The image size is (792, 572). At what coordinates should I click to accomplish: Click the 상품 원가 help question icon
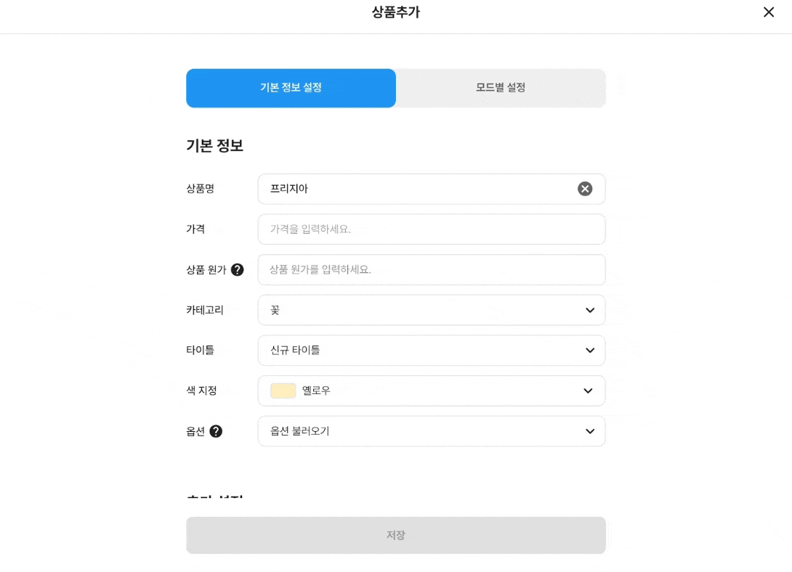(x=237, y=270)
